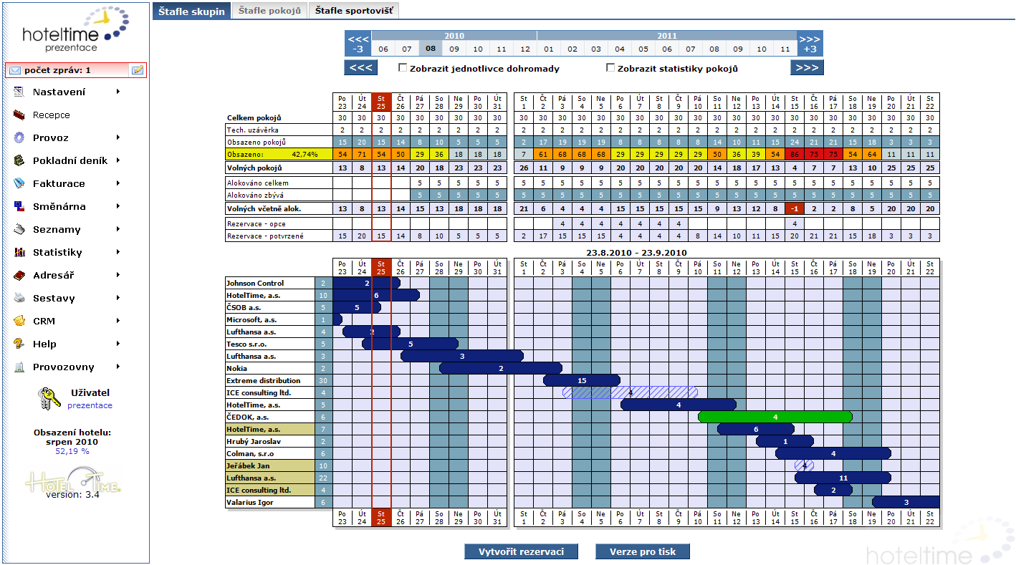Click the Colman, s.r.o group name
The image size is (1016, 565).
tap(250, 453)
